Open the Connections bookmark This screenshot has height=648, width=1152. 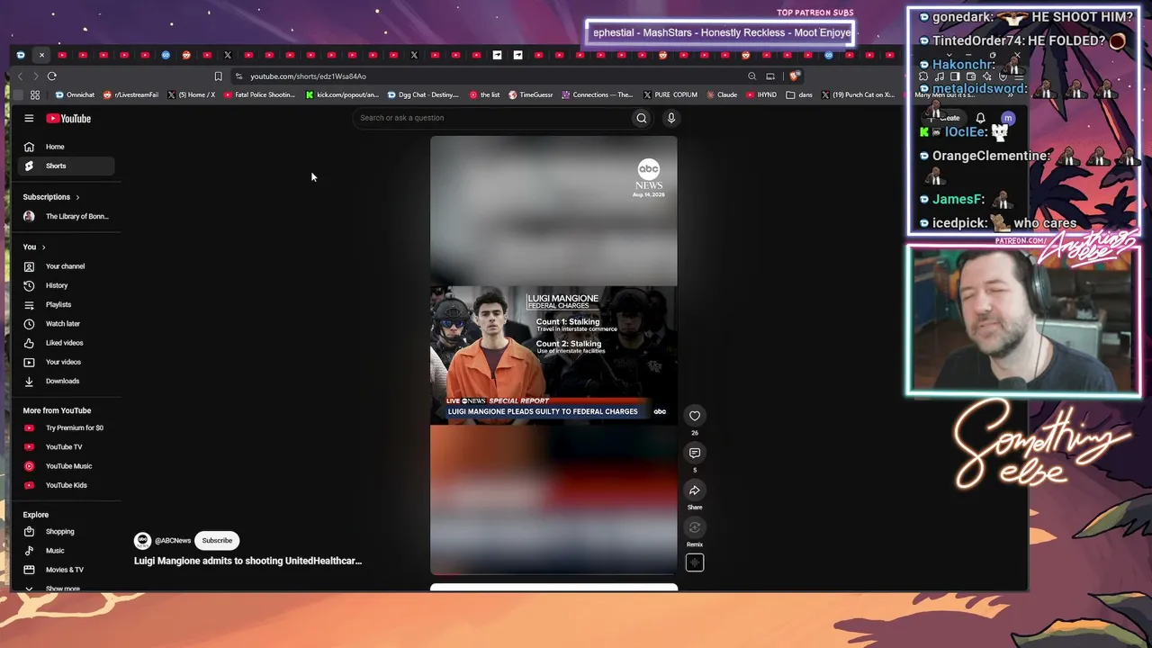coord(597,94)
